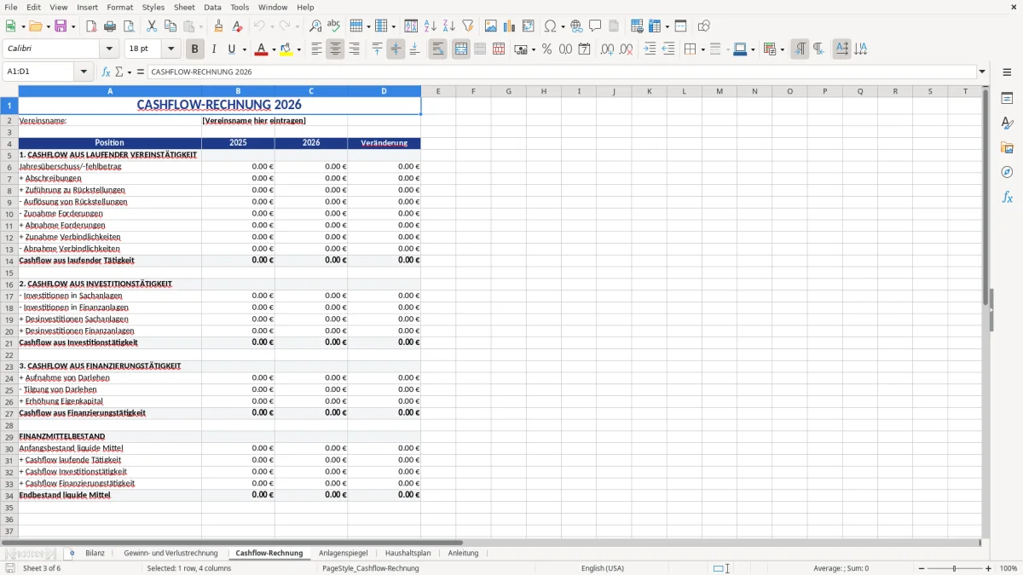
Task: Adjust the zoom slider
Action: pos(953,568)
